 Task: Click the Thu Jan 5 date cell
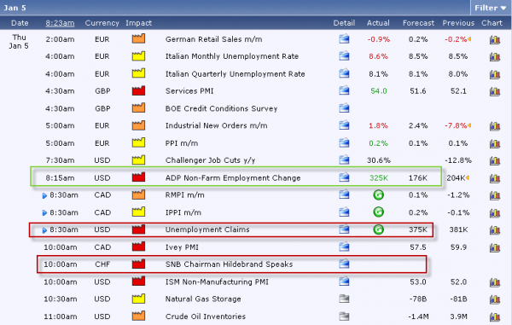tap(19, 42)
